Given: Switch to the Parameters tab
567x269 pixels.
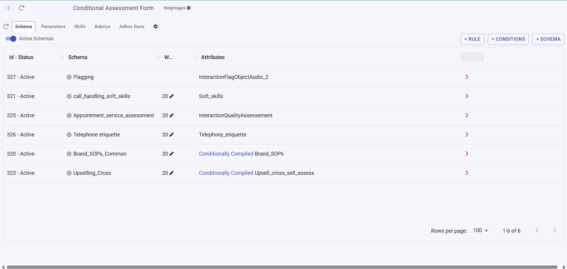Looking at the screenshot, I should [53, 27].
